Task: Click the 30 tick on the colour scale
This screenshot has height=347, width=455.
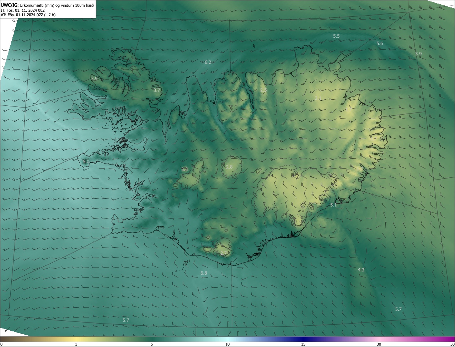Action: point(379,345)
